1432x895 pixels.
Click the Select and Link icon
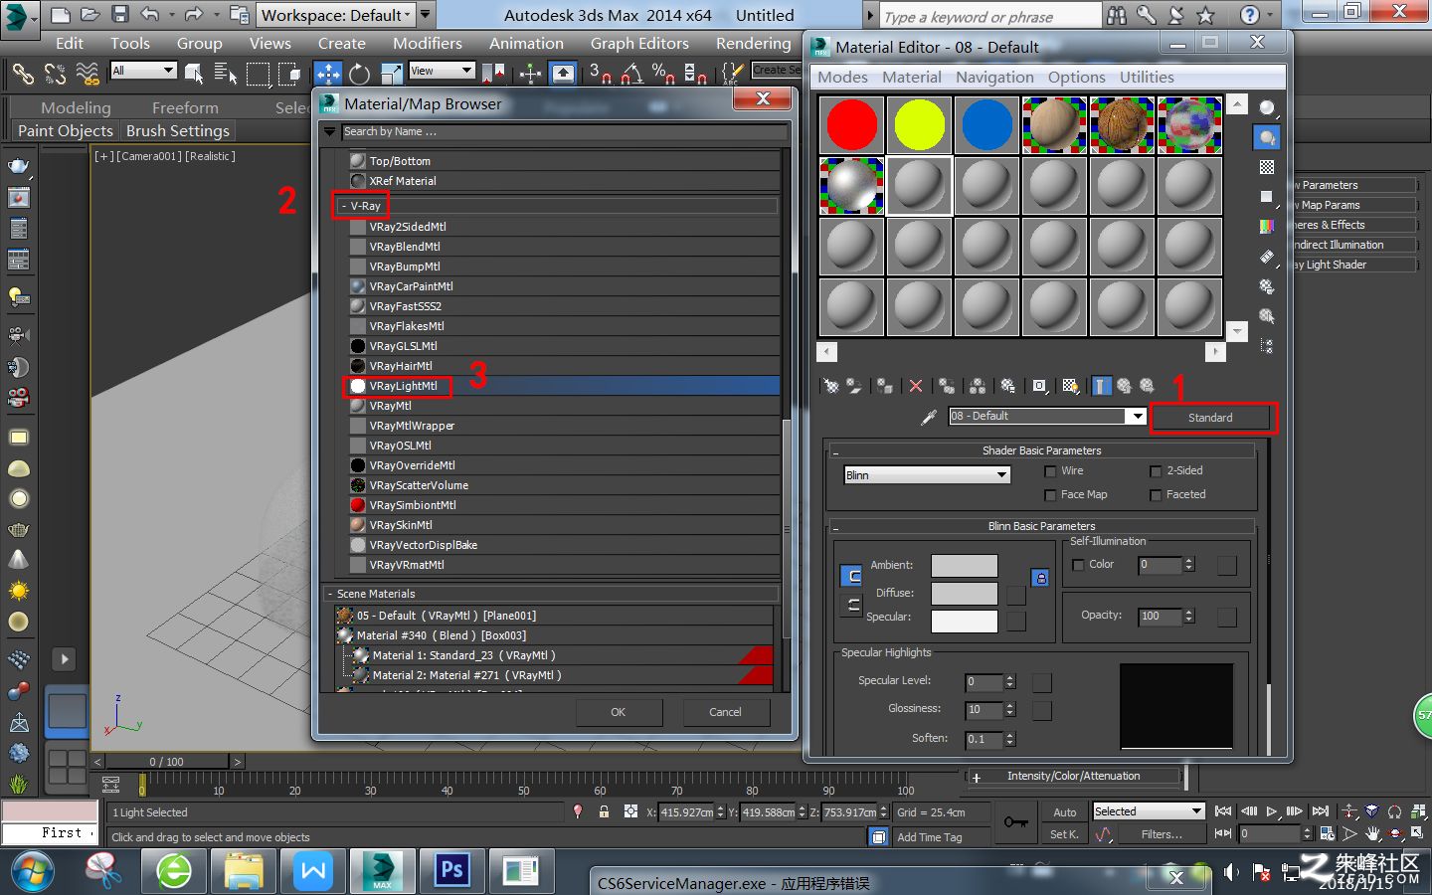pyautogui.click(x=23, y=74)
